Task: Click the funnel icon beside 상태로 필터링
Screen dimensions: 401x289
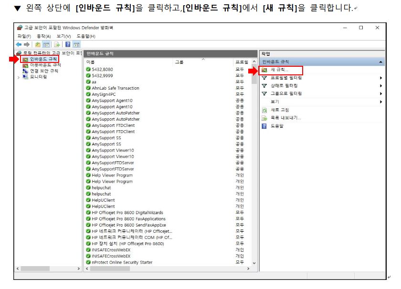Action: (x=264, y=85)
